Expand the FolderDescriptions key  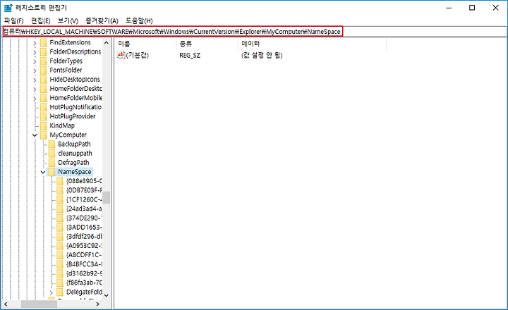point(35,52)
